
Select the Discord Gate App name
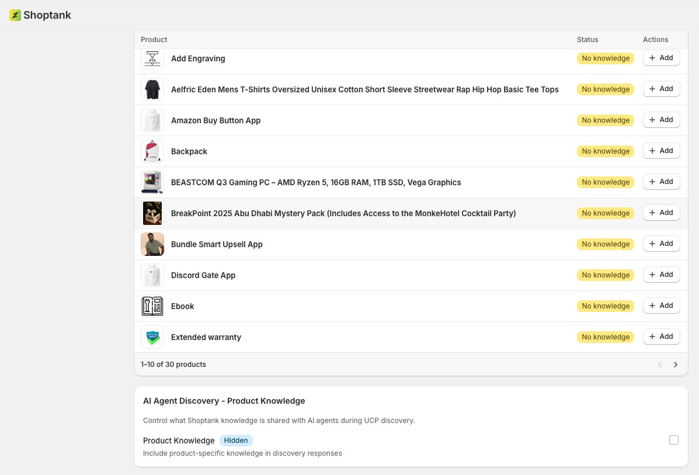[x=203, y=276]
